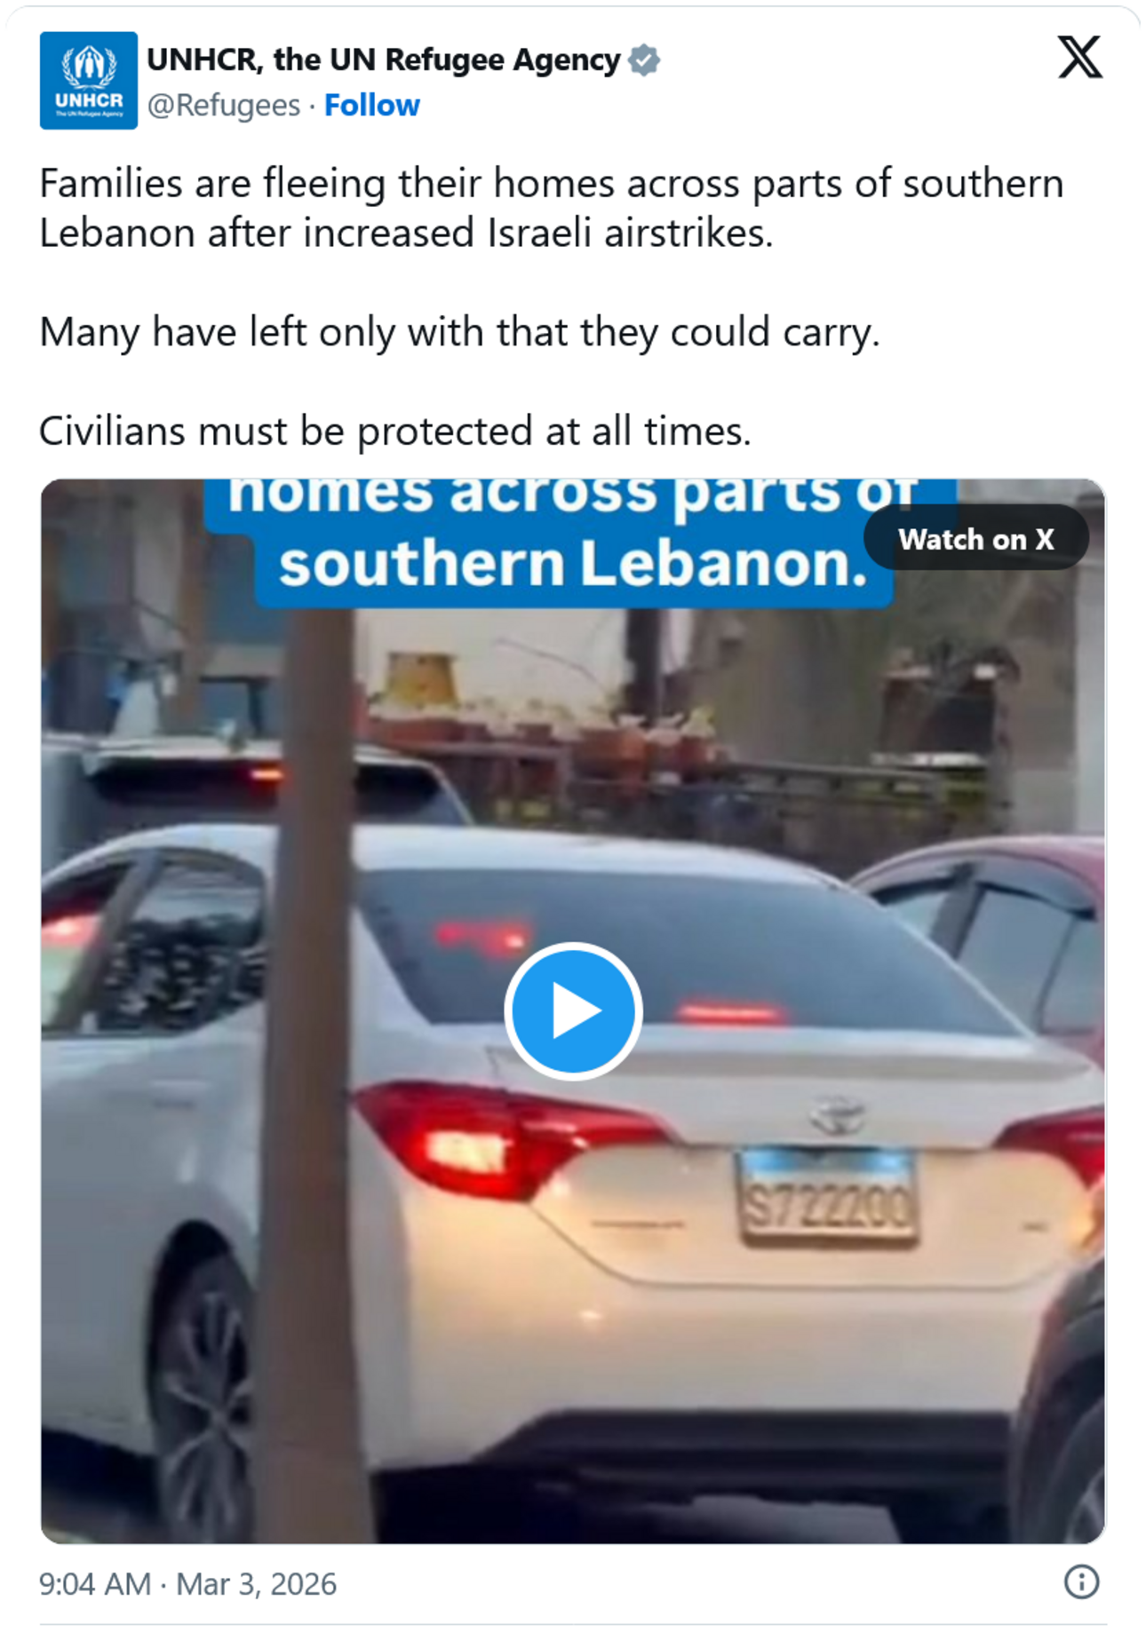The image size is (1146, 1632).
Task: Open the X logo link
Action: click(x=1080, y=58)
